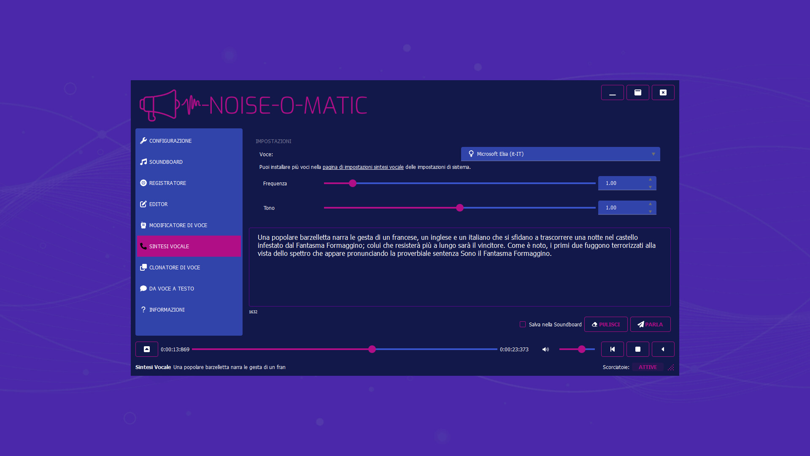Decrease Frequenza value with down arrow
Viewport: 810px width, 456px height.
pyautogui.click(x=650, y=187)
